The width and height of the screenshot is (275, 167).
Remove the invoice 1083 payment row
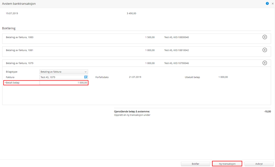[265, 37]
